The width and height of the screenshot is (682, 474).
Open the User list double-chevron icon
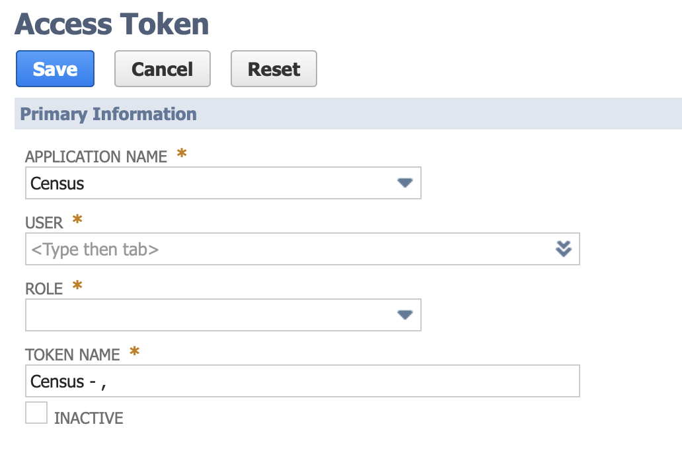coord(563,249)
